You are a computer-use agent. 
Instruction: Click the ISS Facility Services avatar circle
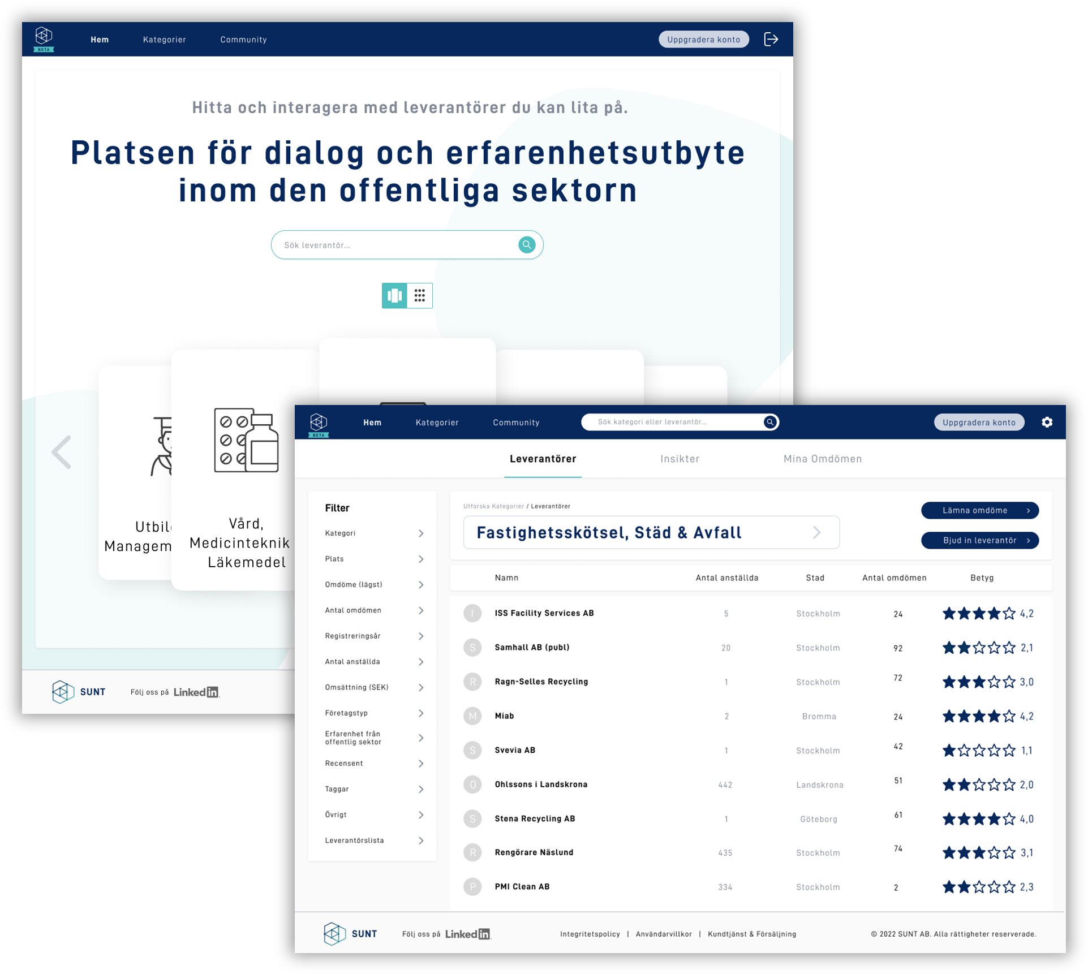coord(472,613)
